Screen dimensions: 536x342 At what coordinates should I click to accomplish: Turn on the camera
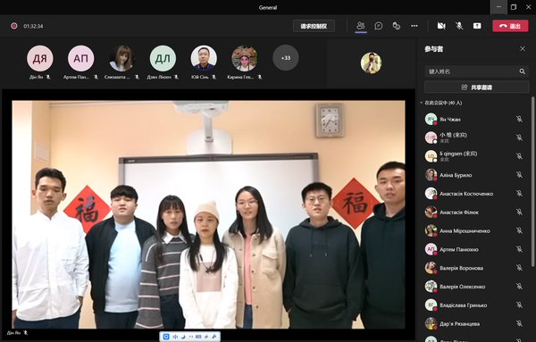[441, 26]
